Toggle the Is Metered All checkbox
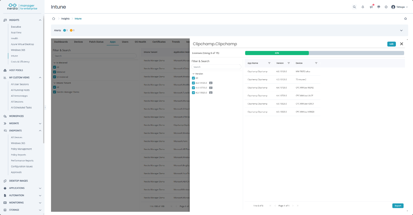This screenshot has width=413, height=215. [x=55, y=67]
